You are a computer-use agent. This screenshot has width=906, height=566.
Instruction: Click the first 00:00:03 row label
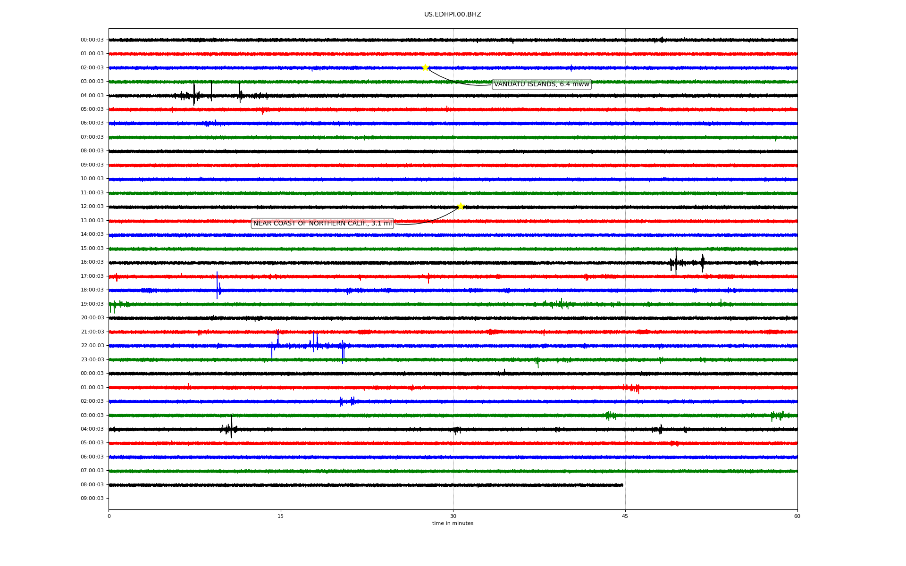[92, 40]
